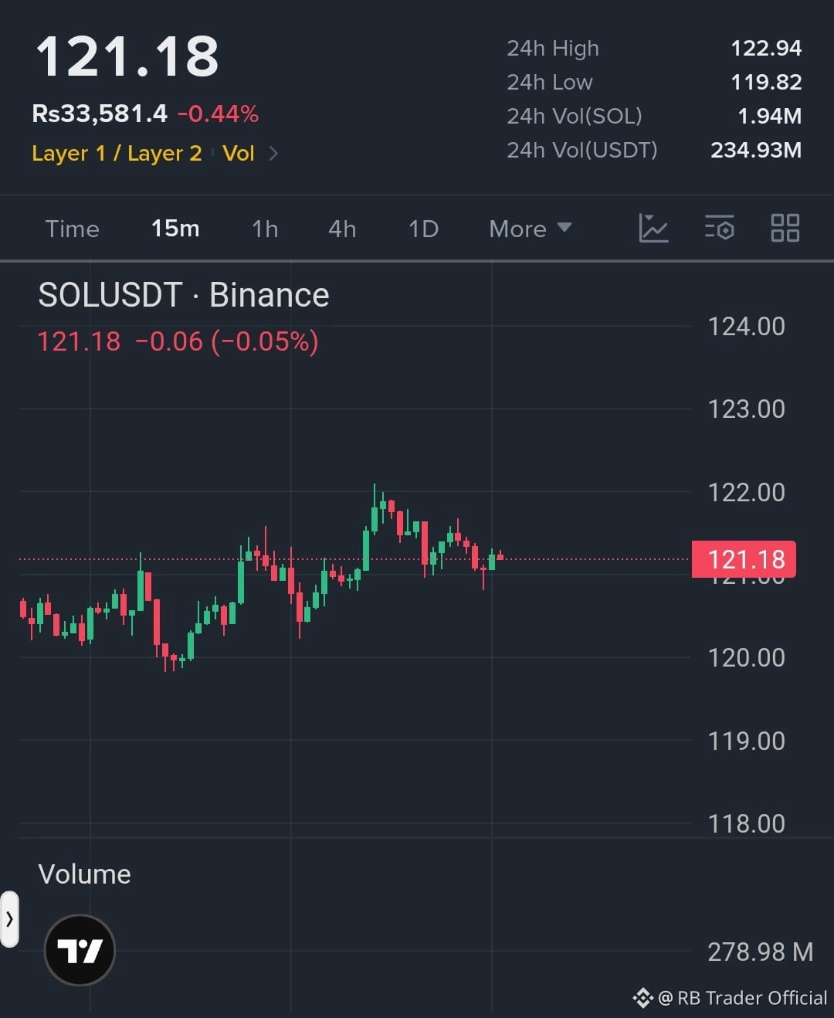This screenshot has height=1018, width=834.
Task: Open the More intervals dropdown
Action: [530, 229]
